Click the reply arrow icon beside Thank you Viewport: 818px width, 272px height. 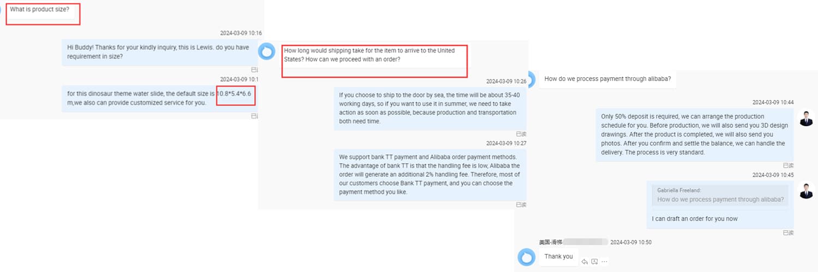pyautogui.click(x=585, y=262)
